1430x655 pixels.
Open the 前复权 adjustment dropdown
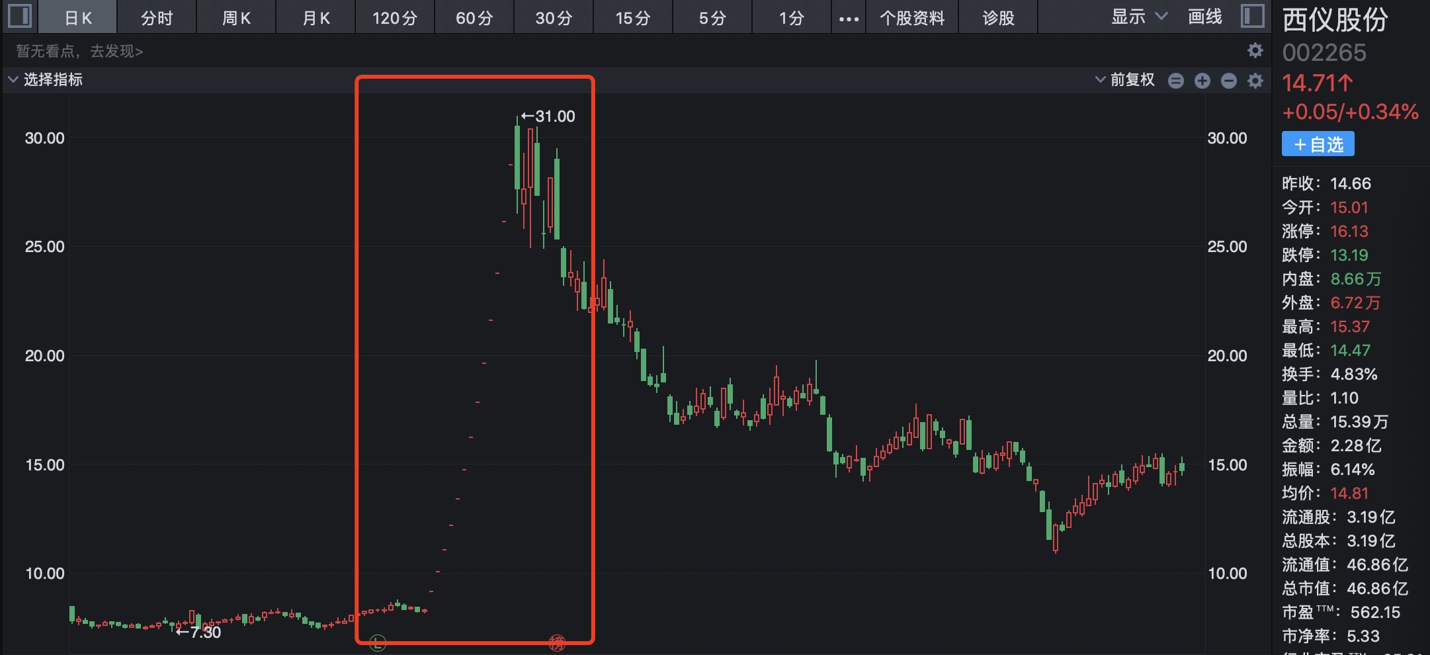tap(1124, 80)
